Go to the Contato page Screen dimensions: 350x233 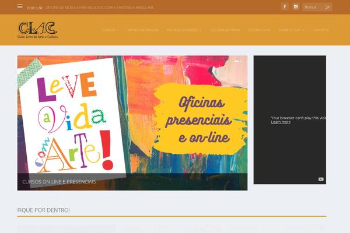pos(321,30)
